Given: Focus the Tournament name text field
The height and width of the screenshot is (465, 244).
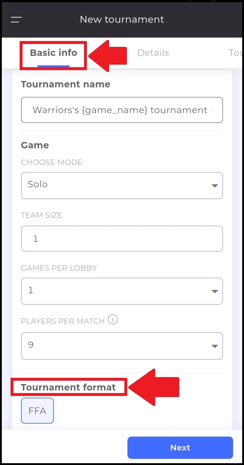Looking at the screenshot, I should (122, 110).
